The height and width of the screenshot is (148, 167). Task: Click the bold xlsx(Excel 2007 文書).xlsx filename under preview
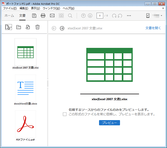[x=109, y=99]
